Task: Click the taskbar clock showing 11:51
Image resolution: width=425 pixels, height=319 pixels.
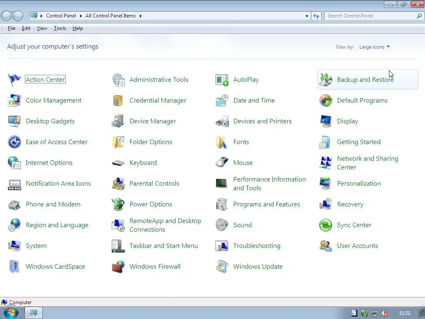Action: 404,313
